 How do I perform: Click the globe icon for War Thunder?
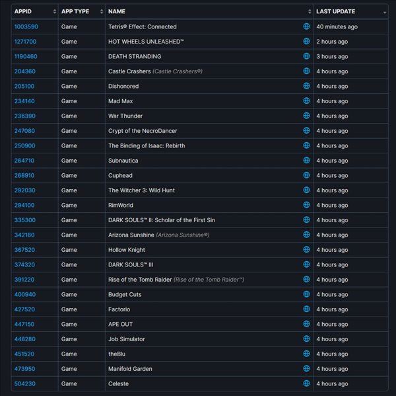tap(306, 116)
